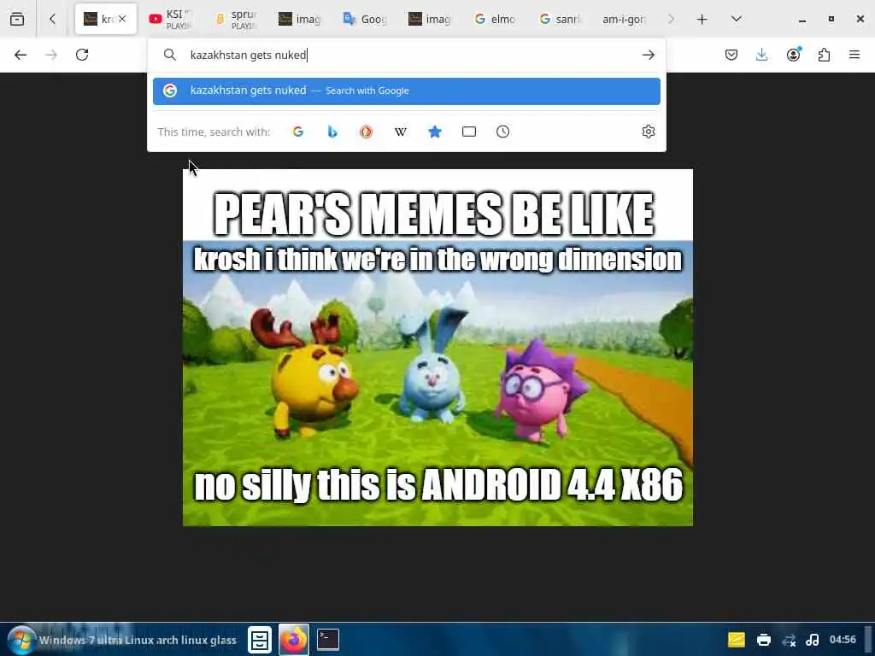
Task: Search bookmarks with the star icon
Action: pos(435,132)
